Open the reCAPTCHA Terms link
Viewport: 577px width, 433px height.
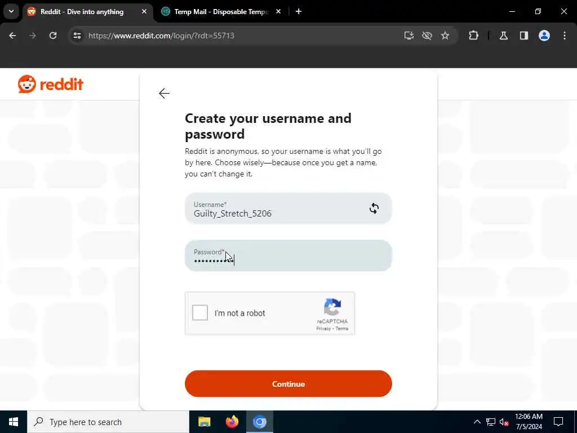pyautogui.click(x=342, y=329)
